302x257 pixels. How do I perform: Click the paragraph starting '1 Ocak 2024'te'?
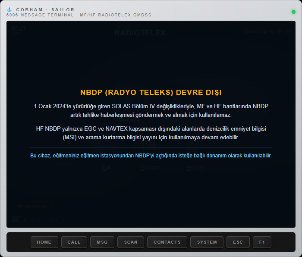[x=151, y=110]
